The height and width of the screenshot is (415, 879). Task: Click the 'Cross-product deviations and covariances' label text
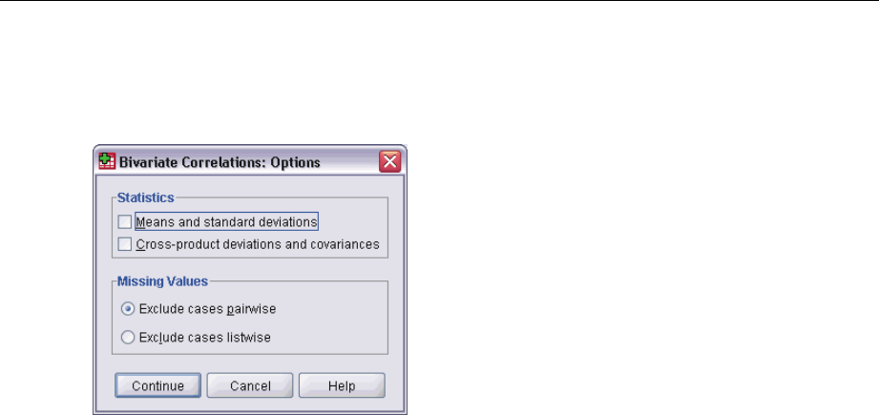[258, 244]
